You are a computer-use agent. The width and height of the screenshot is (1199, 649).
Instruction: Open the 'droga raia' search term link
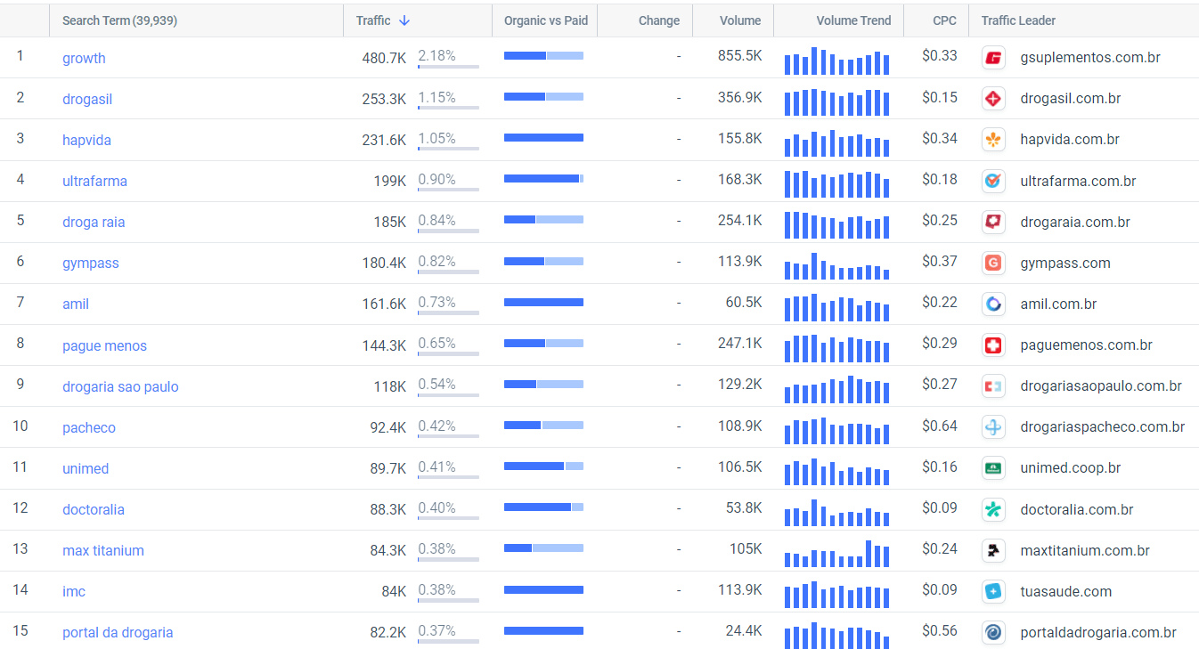pyautogui.click(x=94, y=222)
